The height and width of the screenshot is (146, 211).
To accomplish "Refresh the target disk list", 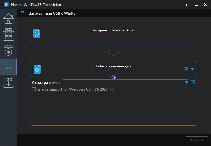I will tap(186, 69).
